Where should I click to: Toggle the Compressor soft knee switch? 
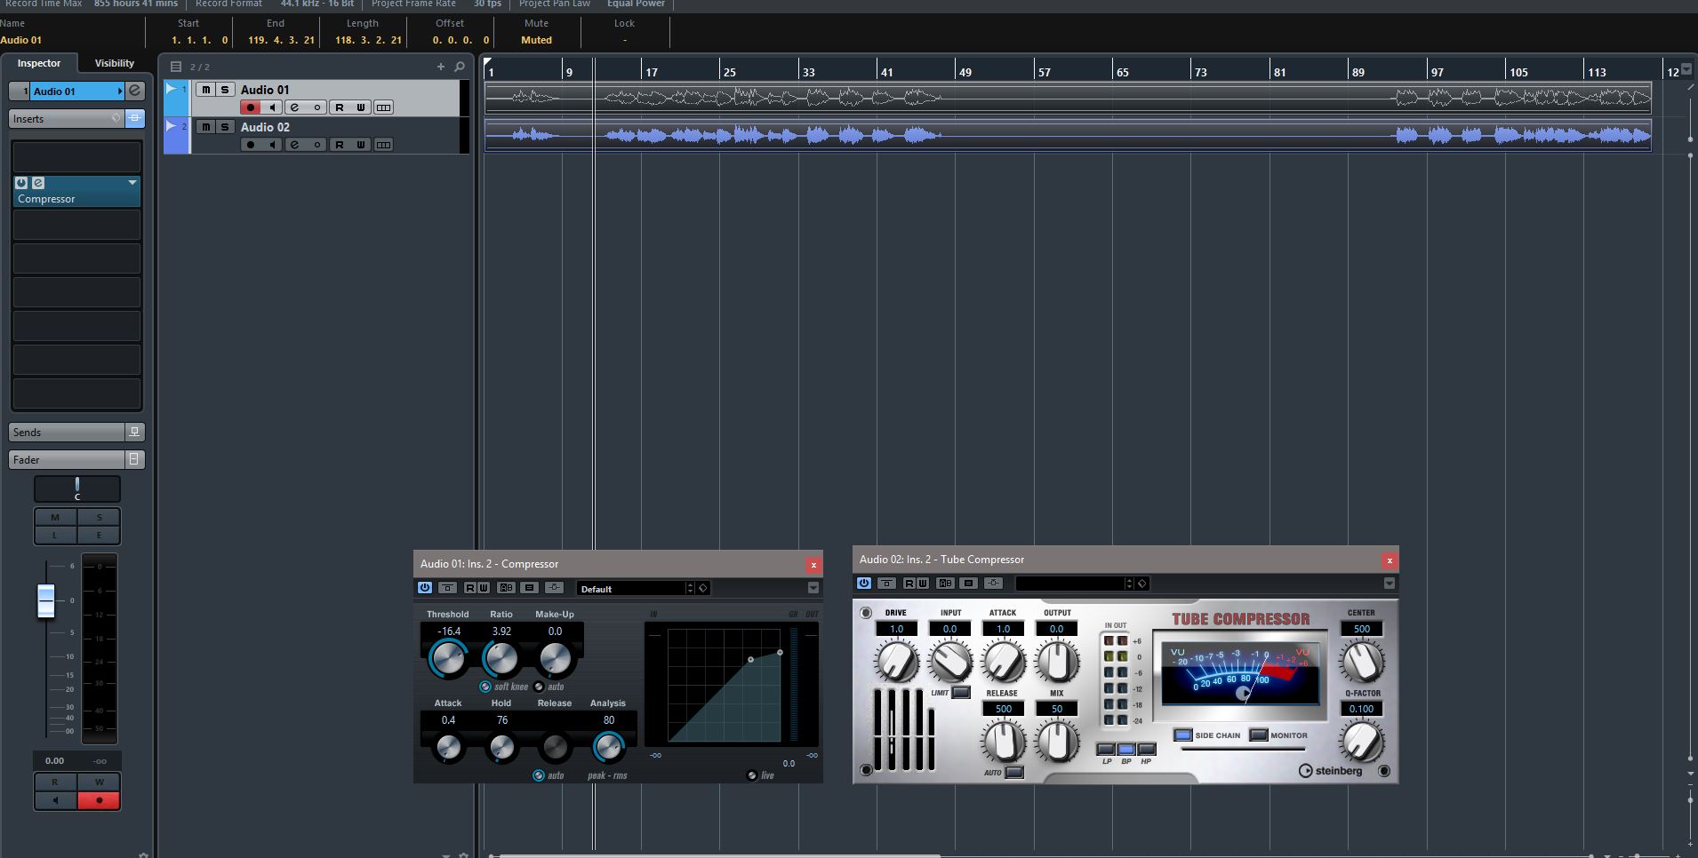coord(485,687)
